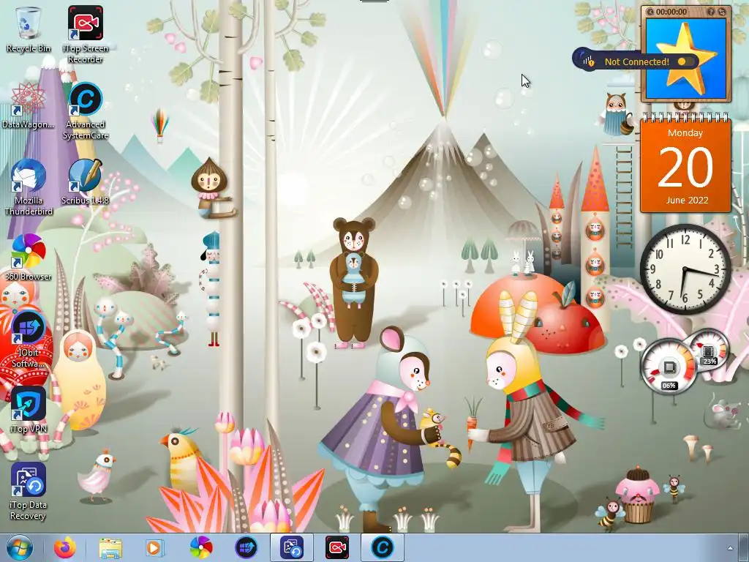
Task: Open IObit Software Updater taskbar icon
Action: coord(246,547)
